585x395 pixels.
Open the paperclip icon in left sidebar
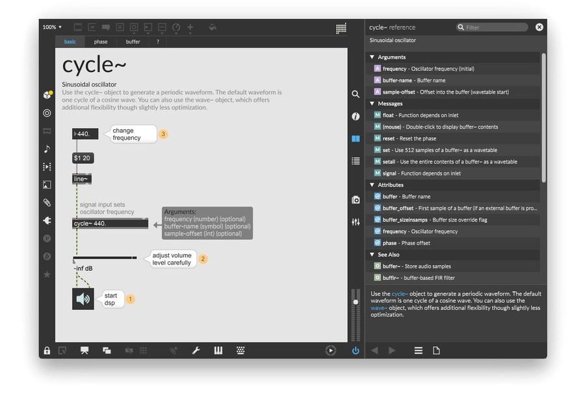click(x=47, y=203)
